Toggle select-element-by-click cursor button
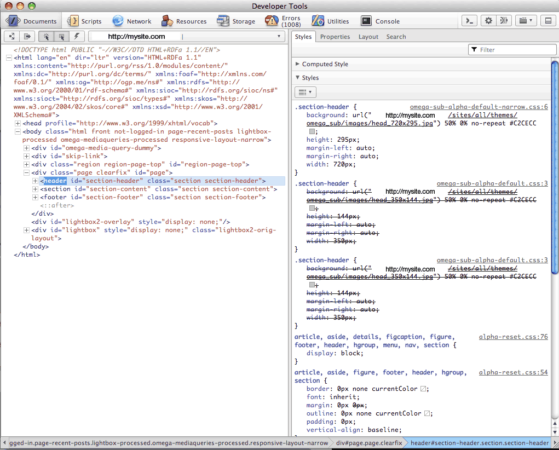The width and height of the screenshot is (559, 450). [x=47, y=37]
